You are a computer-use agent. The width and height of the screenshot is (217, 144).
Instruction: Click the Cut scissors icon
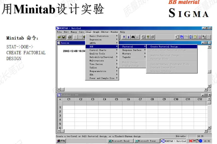[75, 37]
